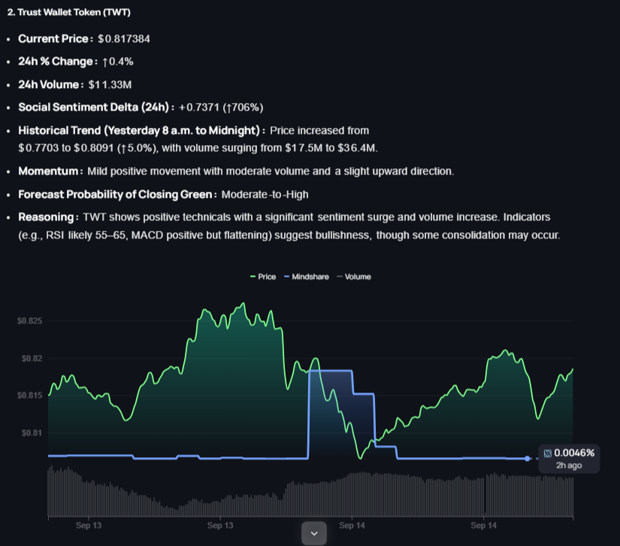This screenshot has width=620, height=546.
Task: Click the 'Trust Wallet Token (TWT)' heading
Action: 74,12
